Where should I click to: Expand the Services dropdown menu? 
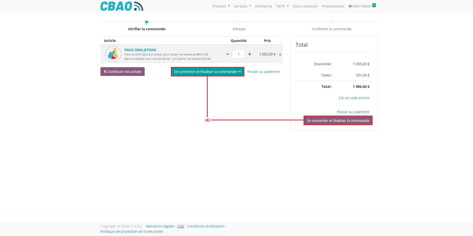[x=243, y=6]
